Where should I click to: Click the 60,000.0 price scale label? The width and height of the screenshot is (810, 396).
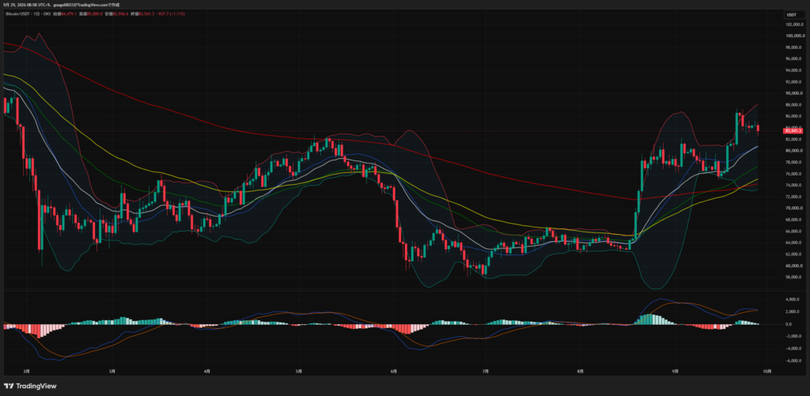(x=793, y=266)
